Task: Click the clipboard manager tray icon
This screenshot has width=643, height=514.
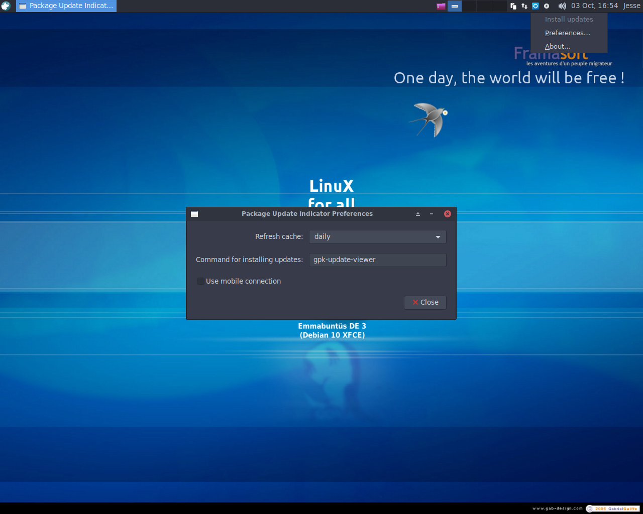Action: coord(513,6)
